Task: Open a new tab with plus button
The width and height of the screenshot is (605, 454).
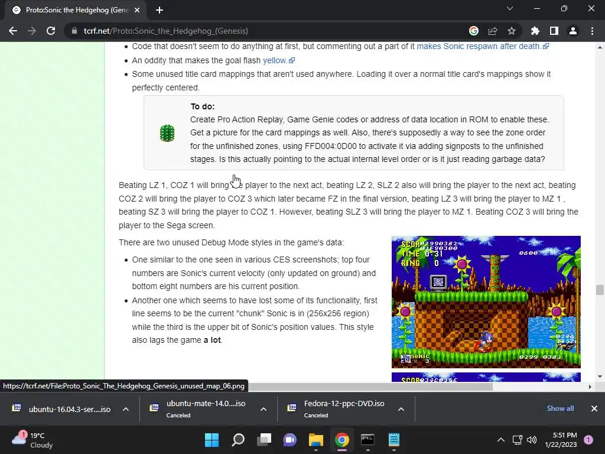Action: coord(160,10)
